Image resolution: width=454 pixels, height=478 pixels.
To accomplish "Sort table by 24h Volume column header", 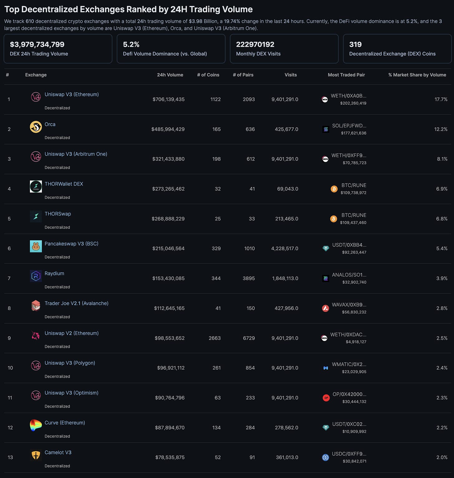I will click(170, 75).
